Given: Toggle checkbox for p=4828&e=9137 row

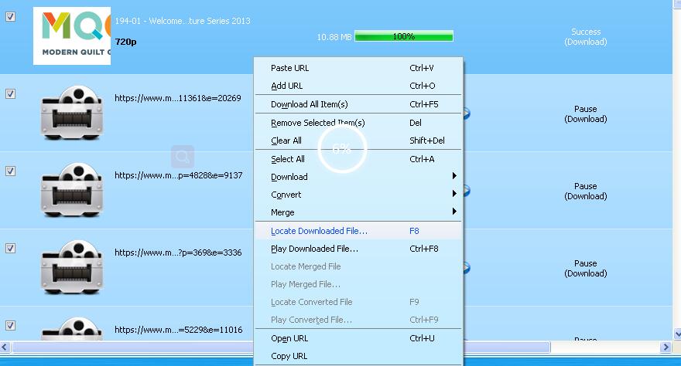Looking at the screenshot, I should pos(10,171).
